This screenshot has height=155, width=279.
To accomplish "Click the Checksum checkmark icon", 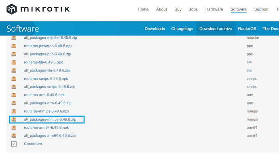I will pyautogui.click(x=14, y=144).
